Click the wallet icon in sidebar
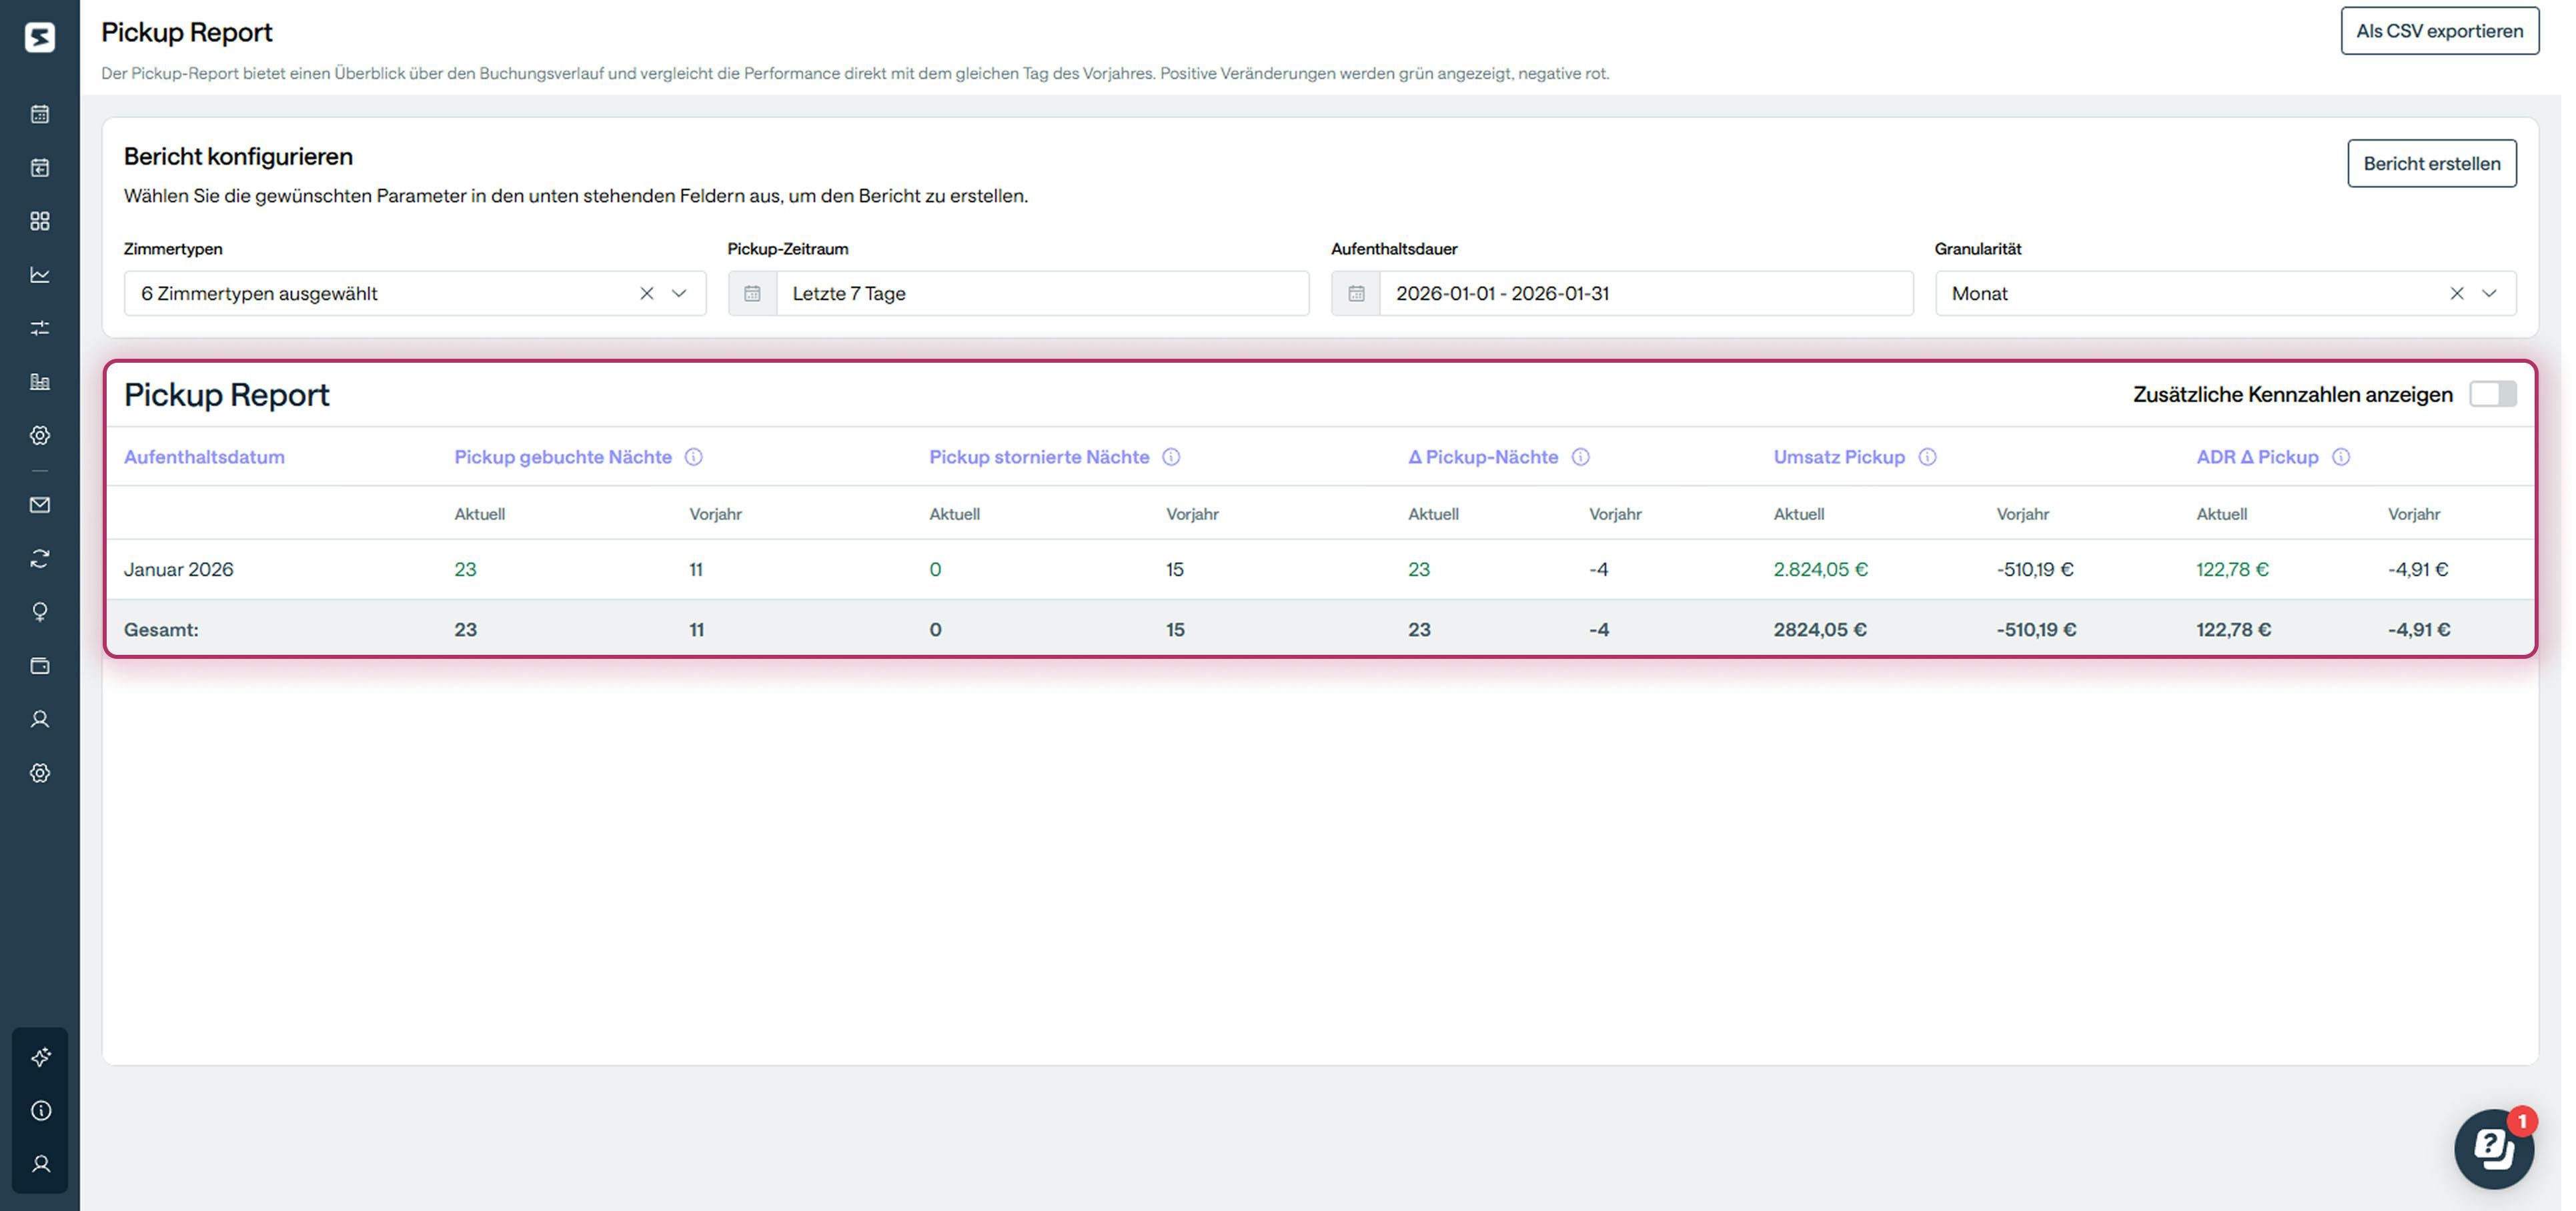Screen dimensions: 2576x1211 pos(40,666)
